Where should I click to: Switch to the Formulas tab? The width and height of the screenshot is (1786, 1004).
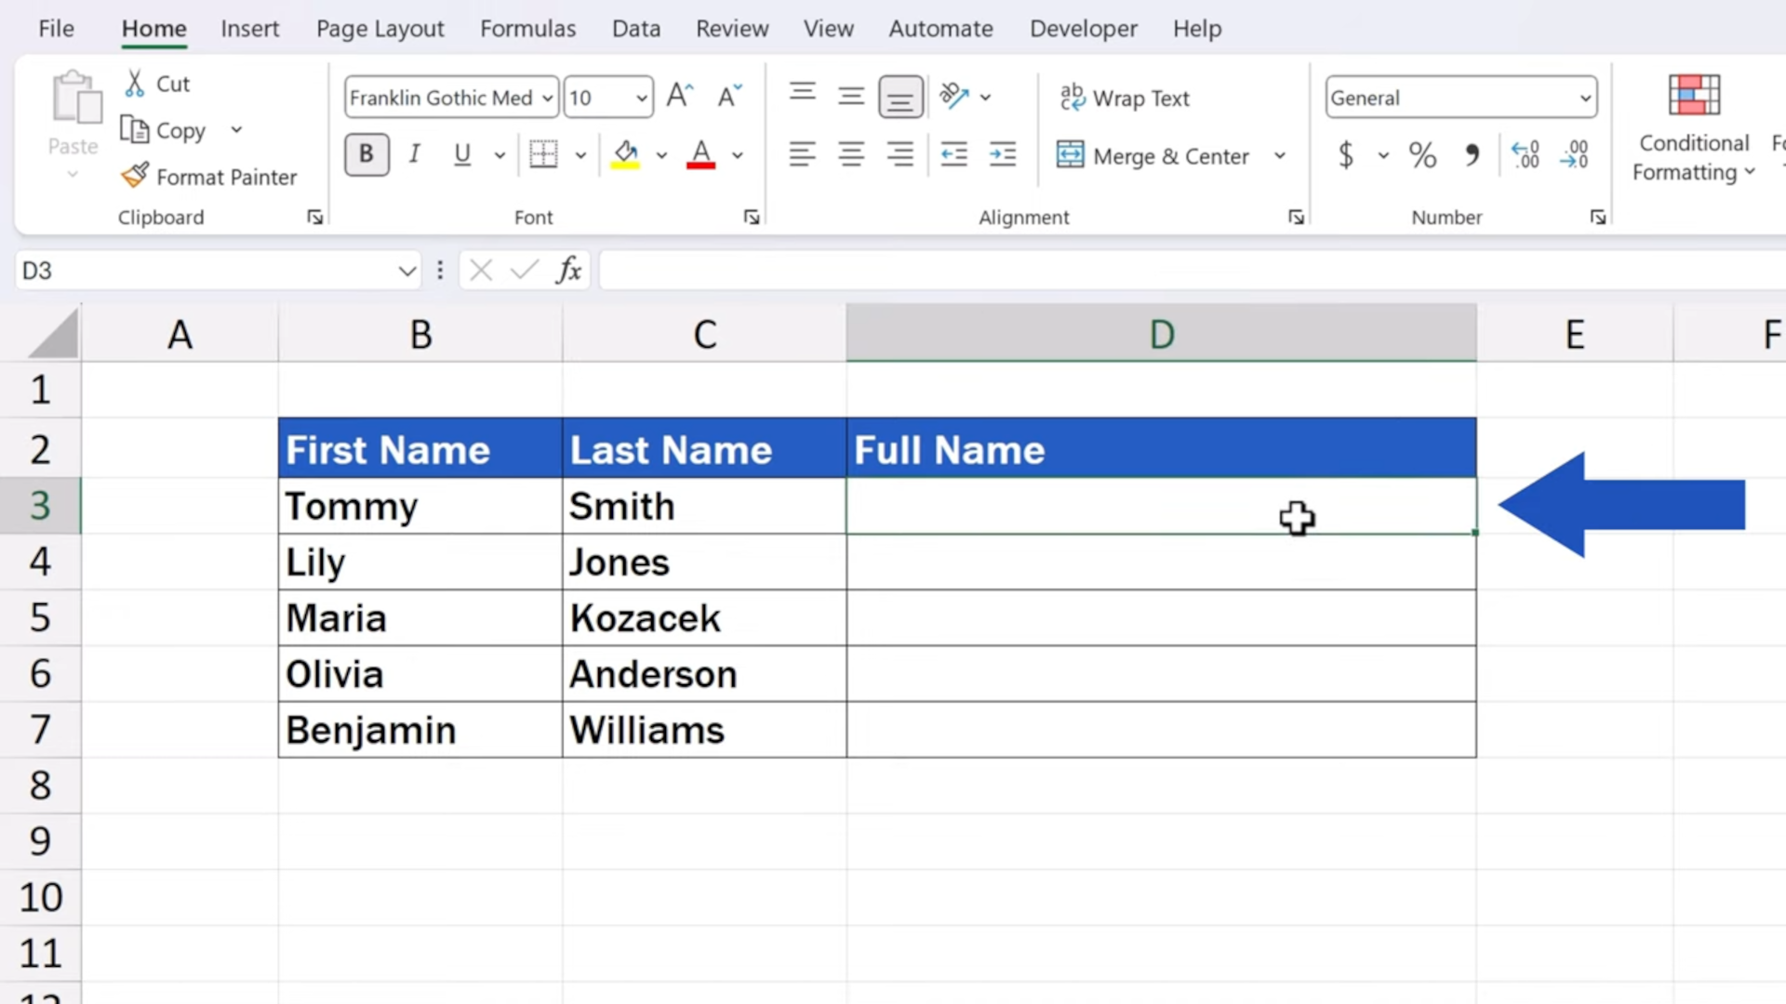tap(527, 28)
